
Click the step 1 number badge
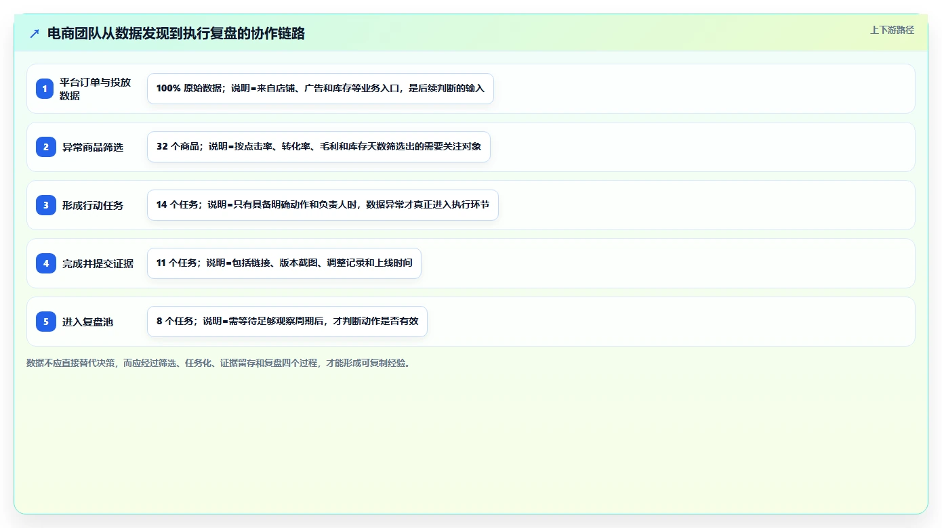(x=45, y=89)
